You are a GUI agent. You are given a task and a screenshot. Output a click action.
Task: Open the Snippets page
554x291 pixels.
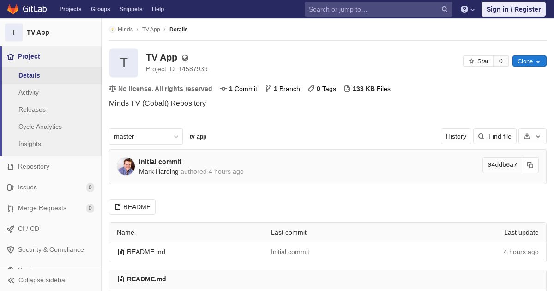pos(131,9)
